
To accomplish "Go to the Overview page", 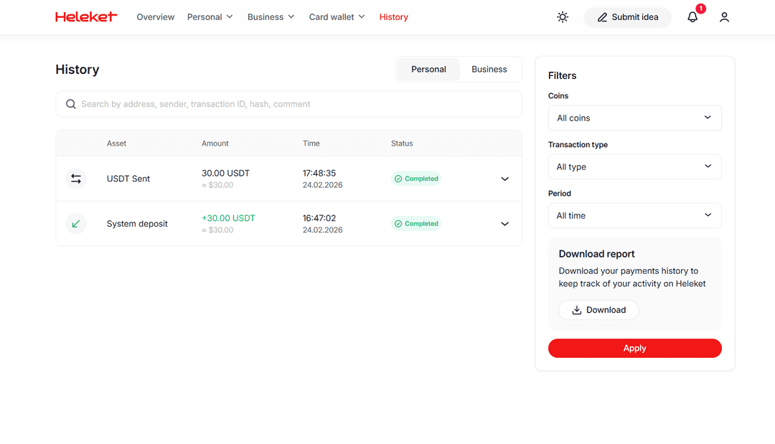I will [156, 17].
